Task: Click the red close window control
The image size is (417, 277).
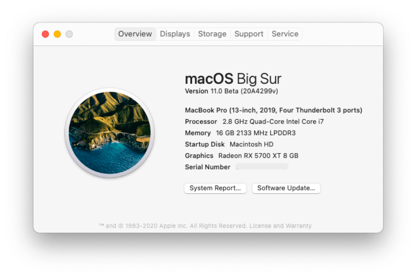Action: click(x=45, y=34)
